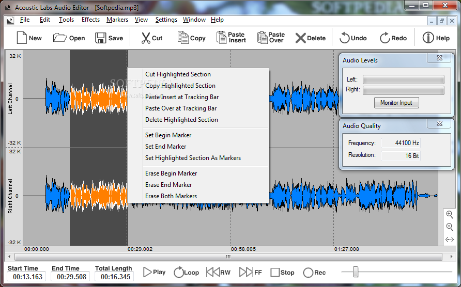
Task: Create a new audio file with New
Action: point(29,38)
